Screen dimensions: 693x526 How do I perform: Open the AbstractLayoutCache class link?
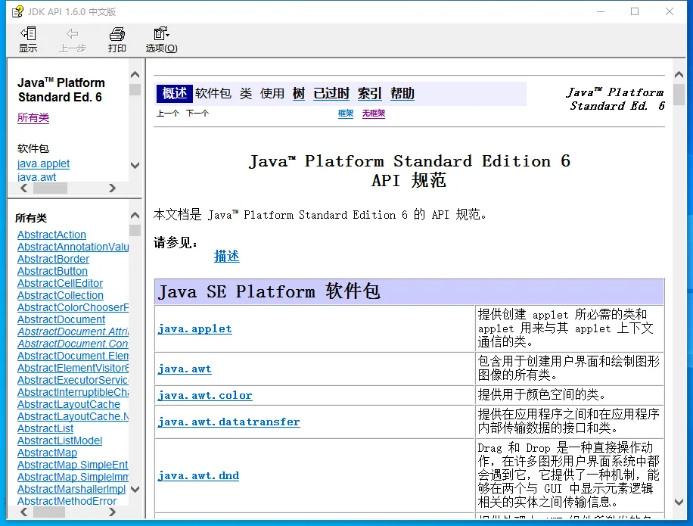[69, 404]
